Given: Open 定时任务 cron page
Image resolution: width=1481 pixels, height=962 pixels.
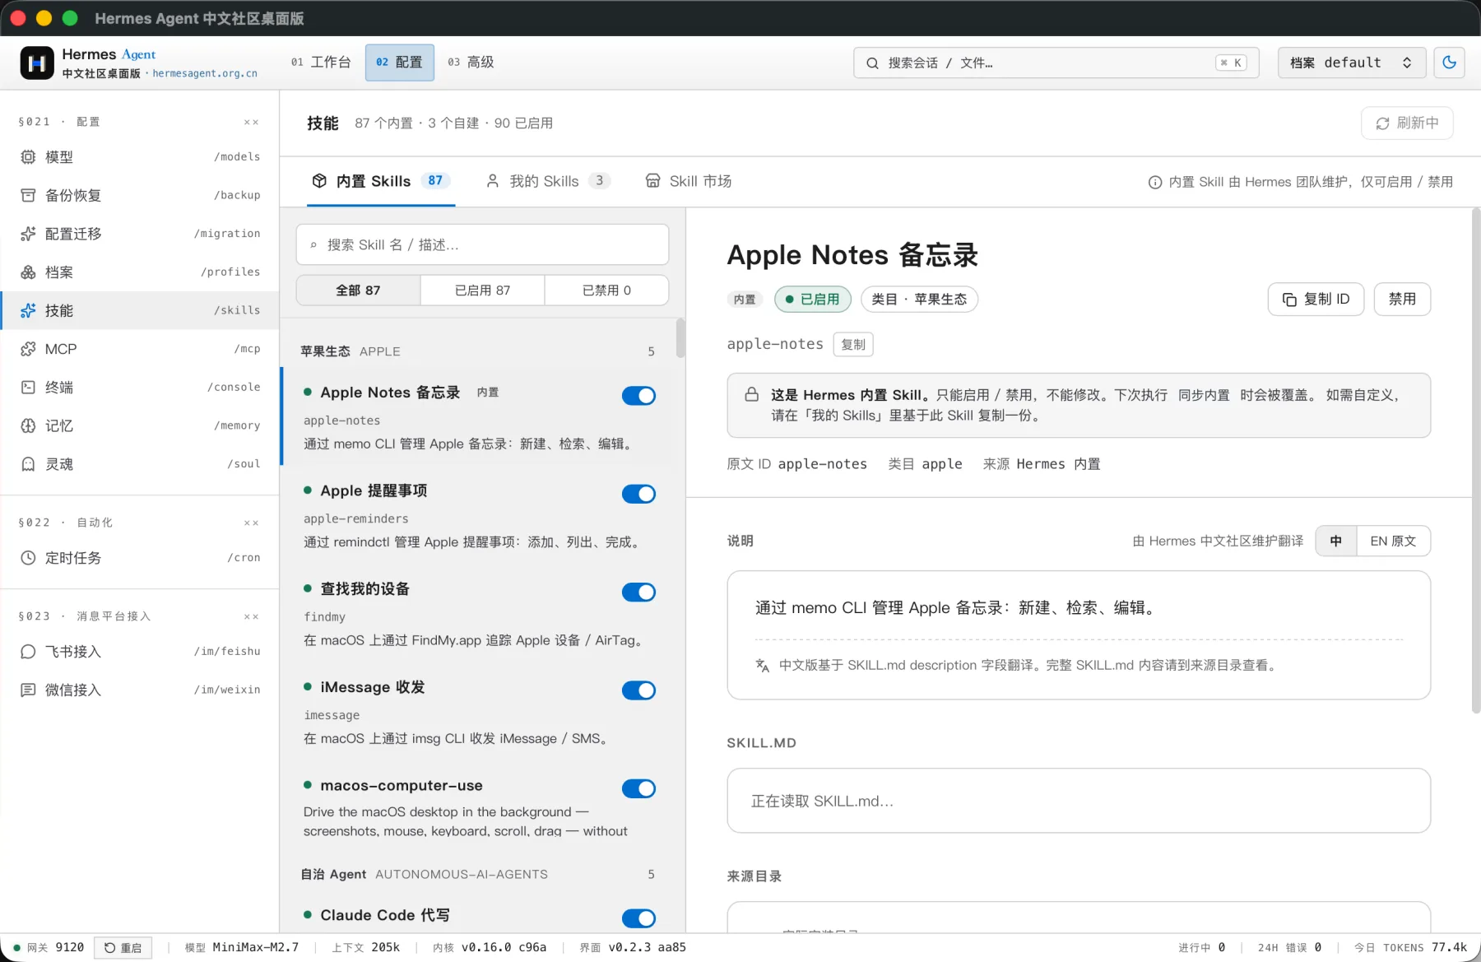Looking at the screenshot, I should 140,558.
